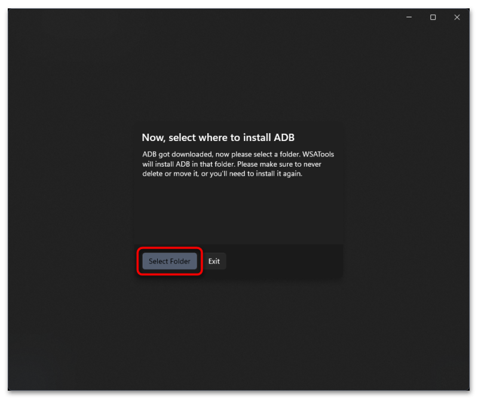This screenshot has height=399, width=478.
Task: Click the 'ADB got downloaded' description text
Action: (238, 164)
